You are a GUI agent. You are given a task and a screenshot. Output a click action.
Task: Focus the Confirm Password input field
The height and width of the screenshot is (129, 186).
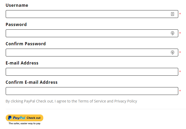[x=92, y=53]
